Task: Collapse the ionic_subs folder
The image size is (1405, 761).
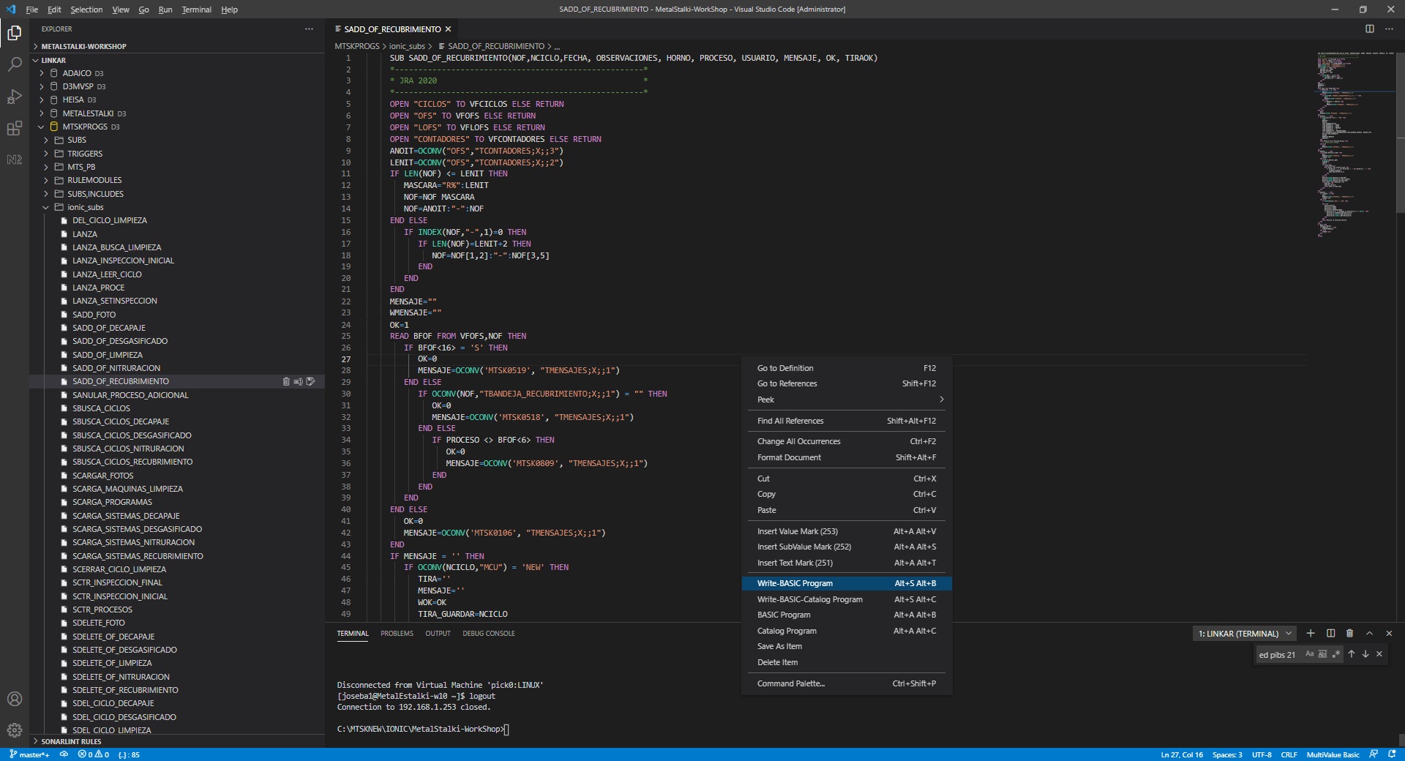Action: pos(45,207)
